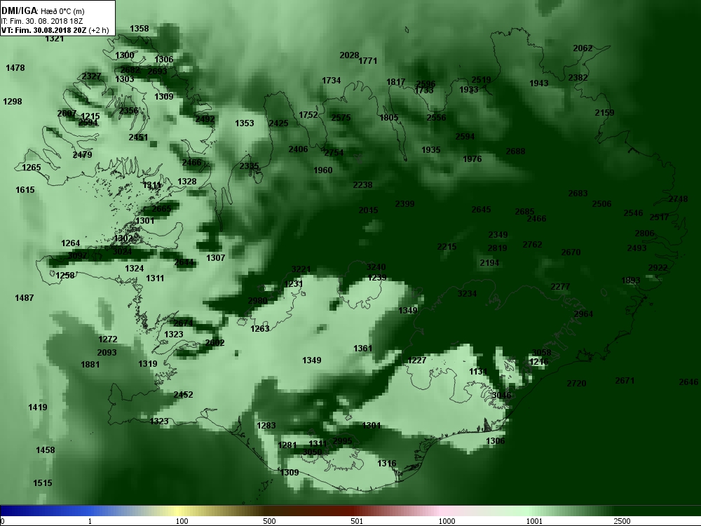Click the value 1458
Viewport: 701px width, 526px height.
point(46,450)
